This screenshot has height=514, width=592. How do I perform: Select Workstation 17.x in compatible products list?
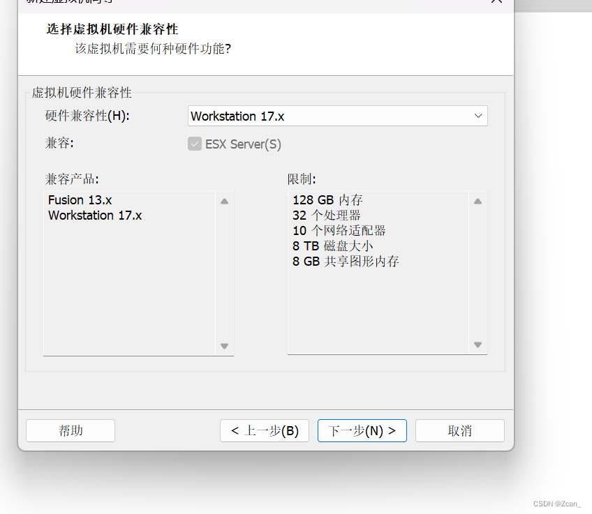[x=95, y=216]
